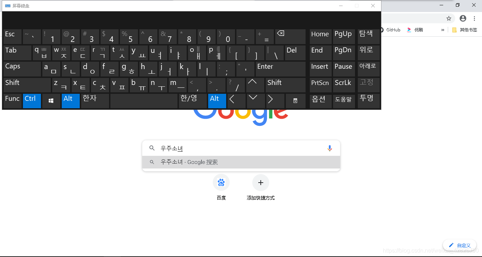Click the tilde backtick key
The height and width of the screenshot is (257, 482).
point(32,37)
